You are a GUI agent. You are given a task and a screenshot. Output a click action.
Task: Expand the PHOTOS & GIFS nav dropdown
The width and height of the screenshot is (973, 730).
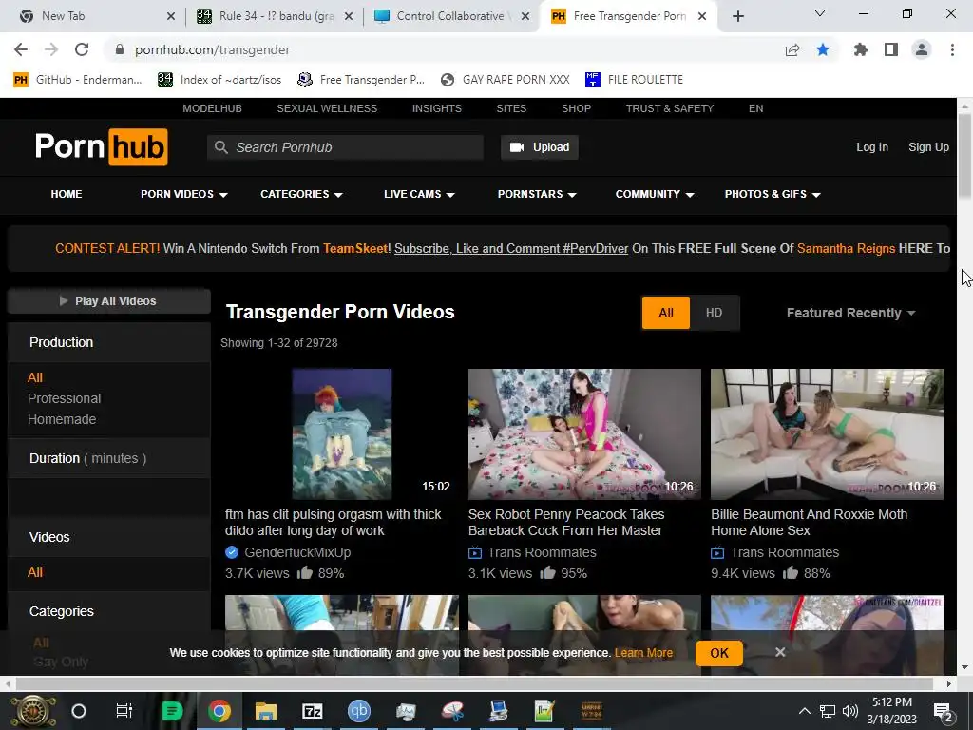pyautogui.click(x=773, y=194)
